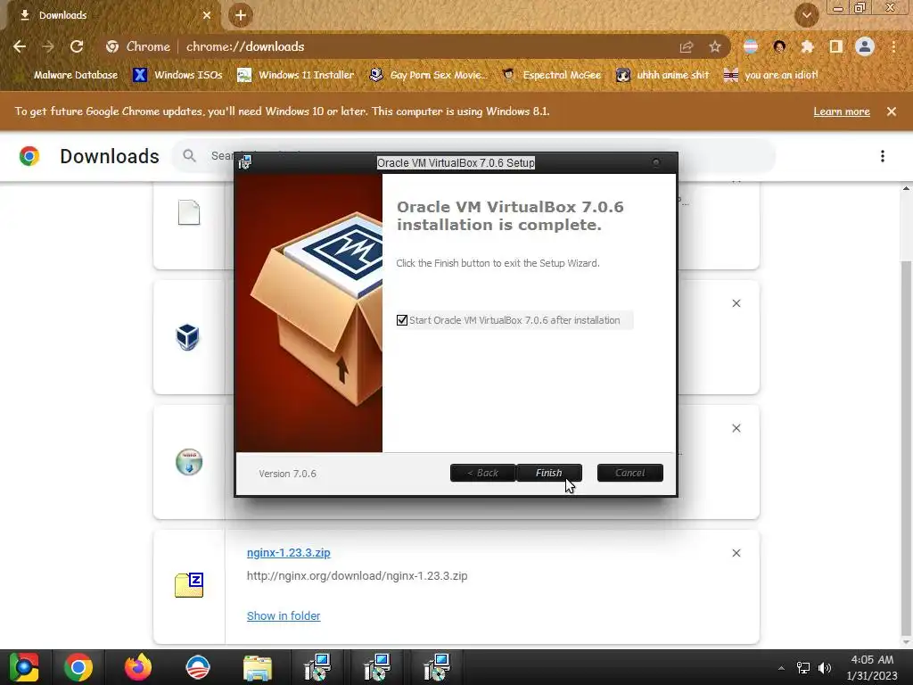Open the Downloads page three-dot menu
Viewport: 913px width, 685px height.
pyautogui.click(x=883, y=156)
